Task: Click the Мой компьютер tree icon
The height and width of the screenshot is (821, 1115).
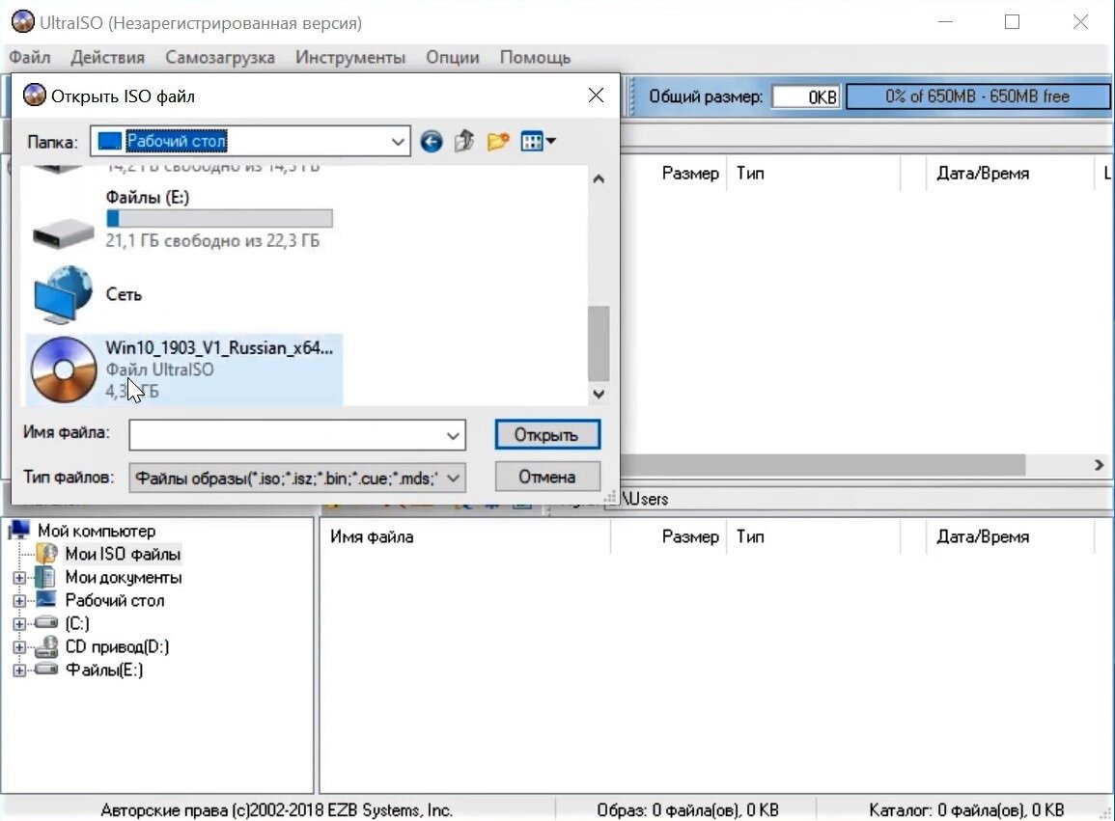Action: [x=19, y=530]
